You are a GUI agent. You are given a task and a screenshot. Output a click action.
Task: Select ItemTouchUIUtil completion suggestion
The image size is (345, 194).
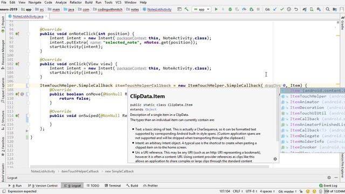313,113
